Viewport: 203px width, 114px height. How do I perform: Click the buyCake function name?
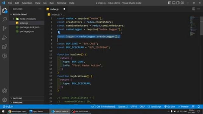pos(76,54)
